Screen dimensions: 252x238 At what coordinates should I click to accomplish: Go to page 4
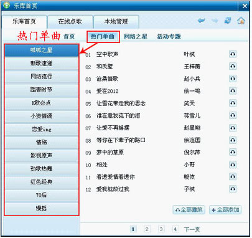click(175, 229)
